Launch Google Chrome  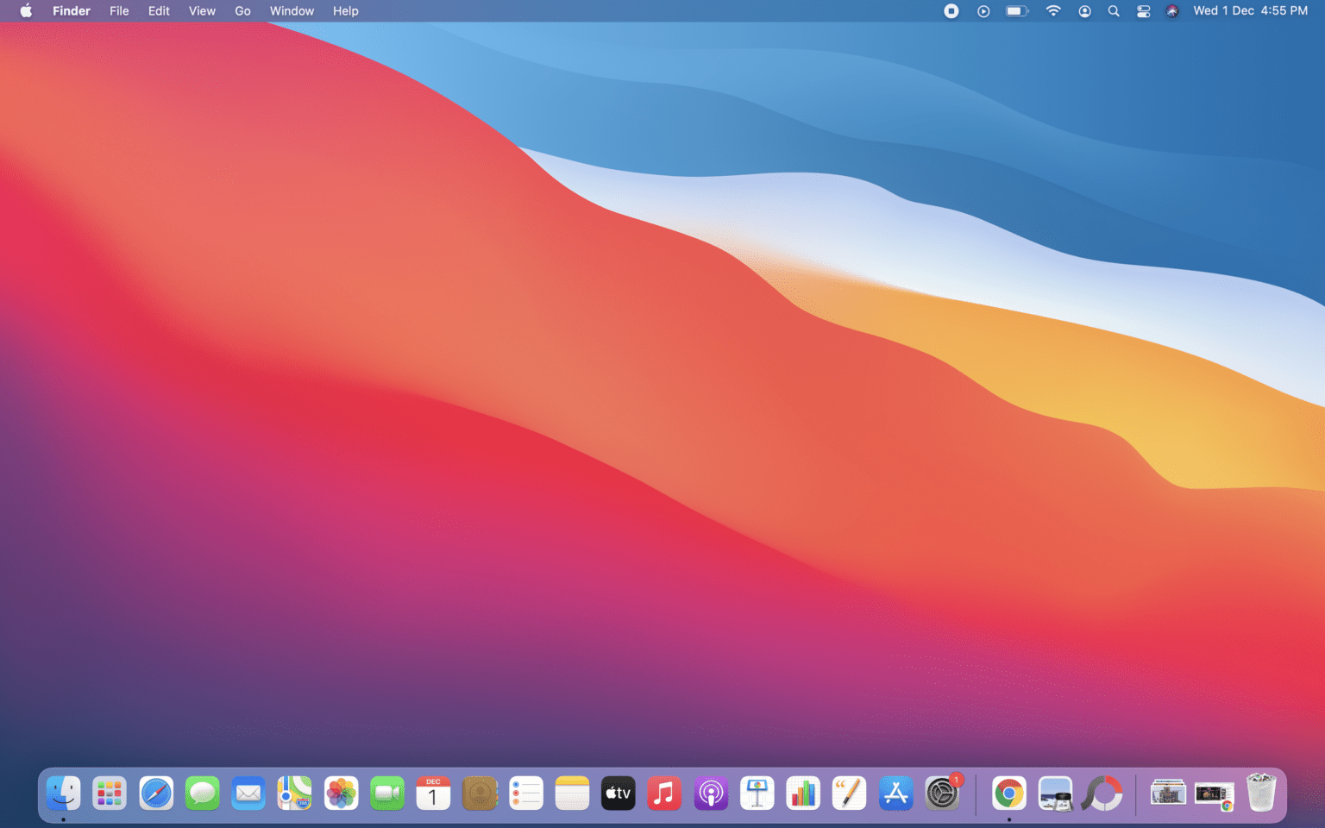tap(1008, 793)
